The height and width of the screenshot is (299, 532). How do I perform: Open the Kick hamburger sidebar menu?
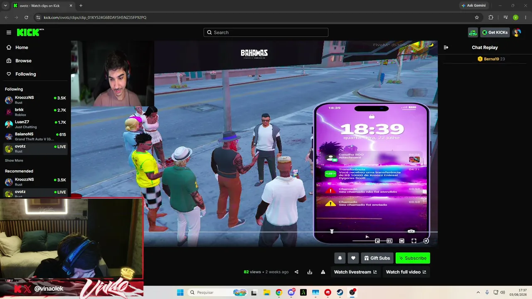[9, 32]
